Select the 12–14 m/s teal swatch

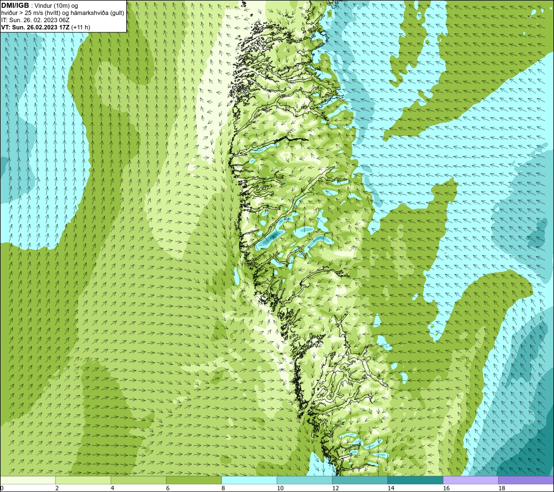(x=360, y=480)
